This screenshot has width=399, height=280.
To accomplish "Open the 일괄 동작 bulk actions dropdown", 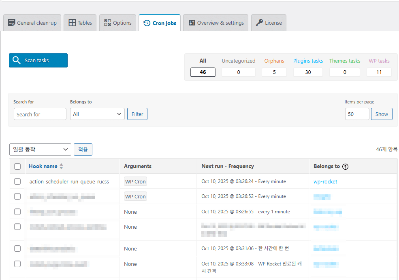I will tap(40, 149).
